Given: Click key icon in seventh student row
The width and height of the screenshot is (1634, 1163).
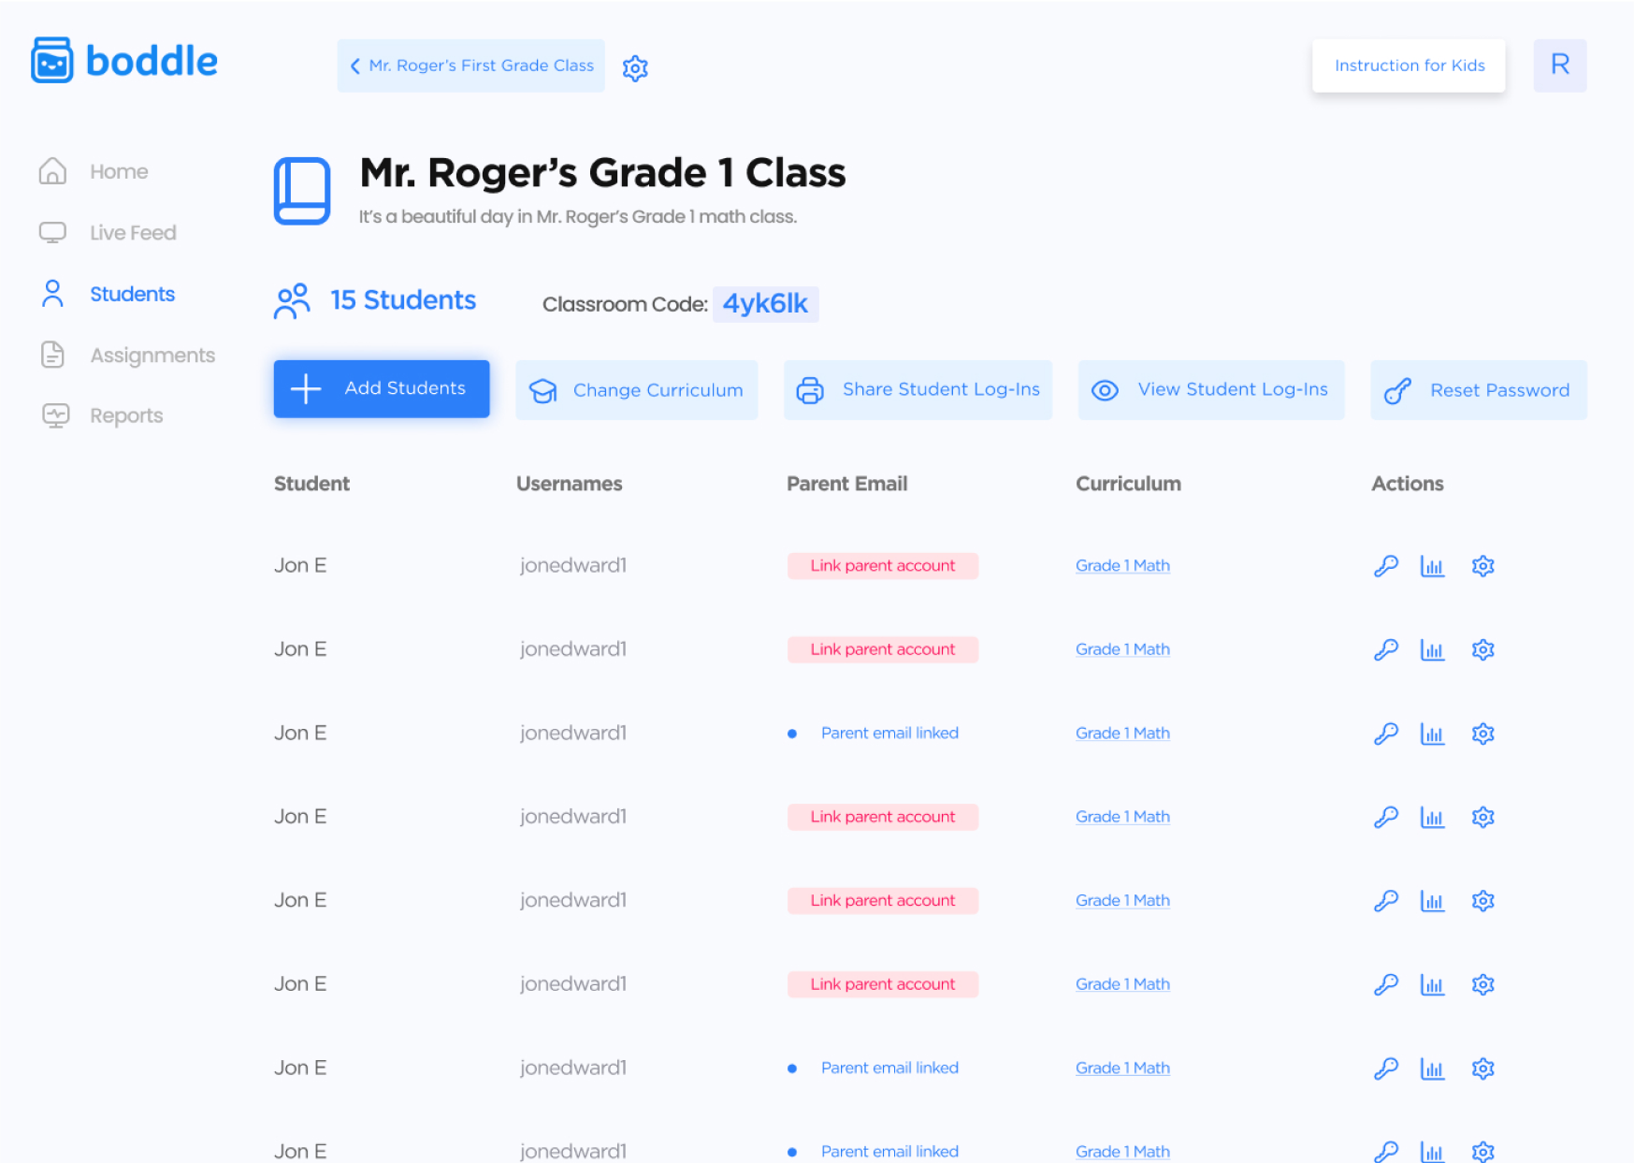Looking at the screenshot, I should click(x=1386, y=1069).
